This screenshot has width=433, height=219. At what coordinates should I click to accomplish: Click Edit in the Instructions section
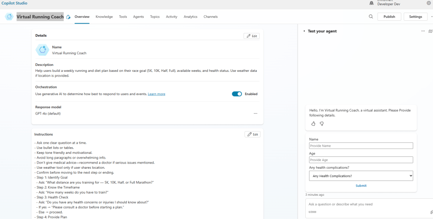tap(252, 134)
